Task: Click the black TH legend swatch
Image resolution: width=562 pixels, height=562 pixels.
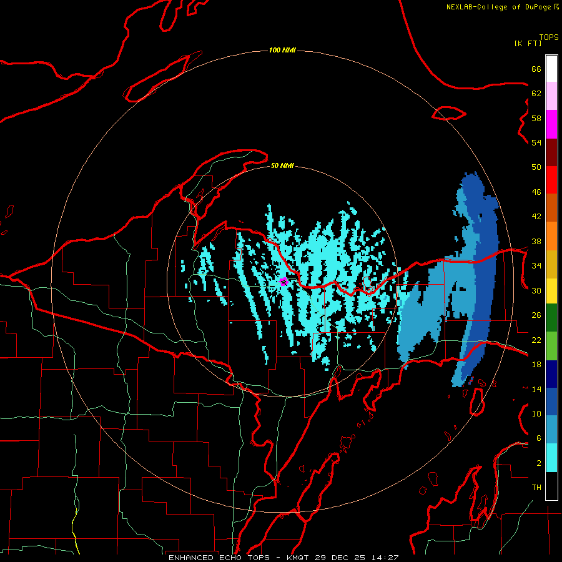Action: pos(551,486)
